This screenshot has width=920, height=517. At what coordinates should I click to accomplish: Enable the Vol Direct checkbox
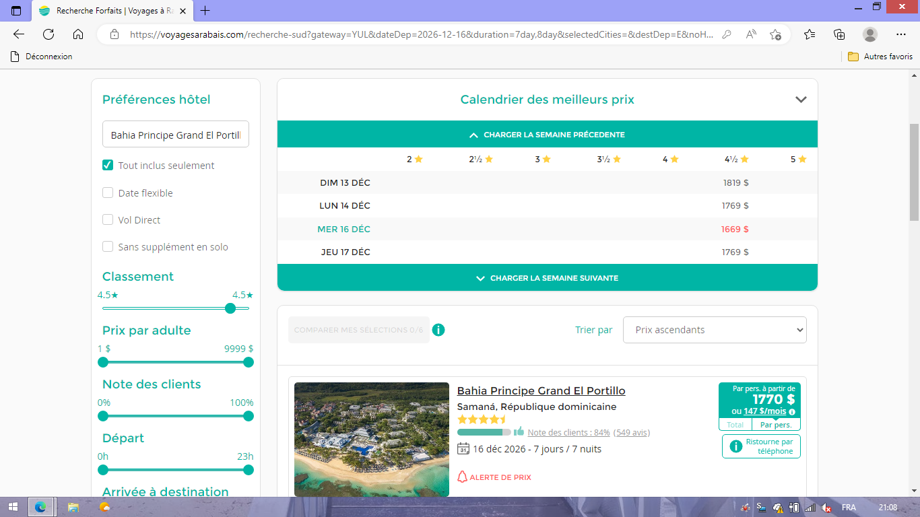[108, 219]
